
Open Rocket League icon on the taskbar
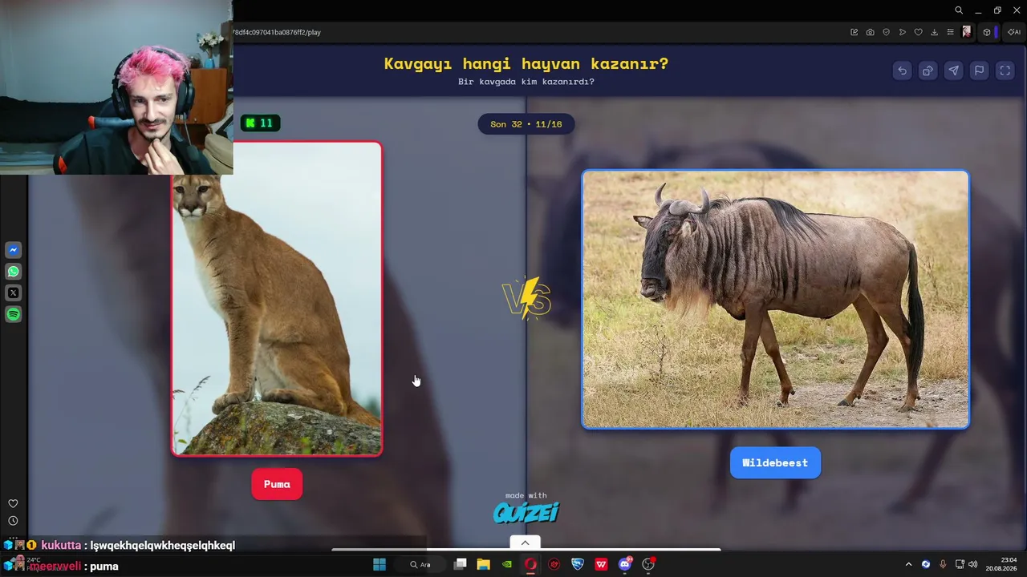tap(578, 564)
